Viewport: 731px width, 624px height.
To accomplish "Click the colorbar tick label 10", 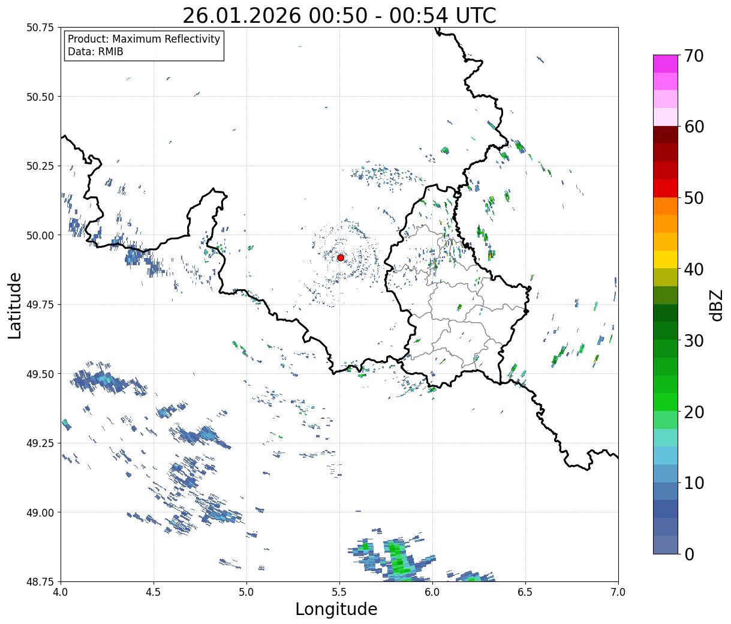I will tap(694, 482).
